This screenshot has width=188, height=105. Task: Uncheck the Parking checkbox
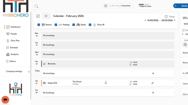(56, 25)
